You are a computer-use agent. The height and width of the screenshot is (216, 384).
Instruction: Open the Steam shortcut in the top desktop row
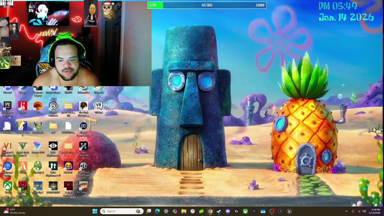(x=22, y=90)
